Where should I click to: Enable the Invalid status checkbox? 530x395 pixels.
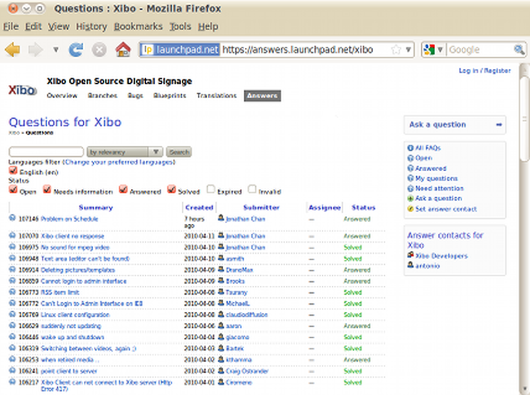coord(252,189)
